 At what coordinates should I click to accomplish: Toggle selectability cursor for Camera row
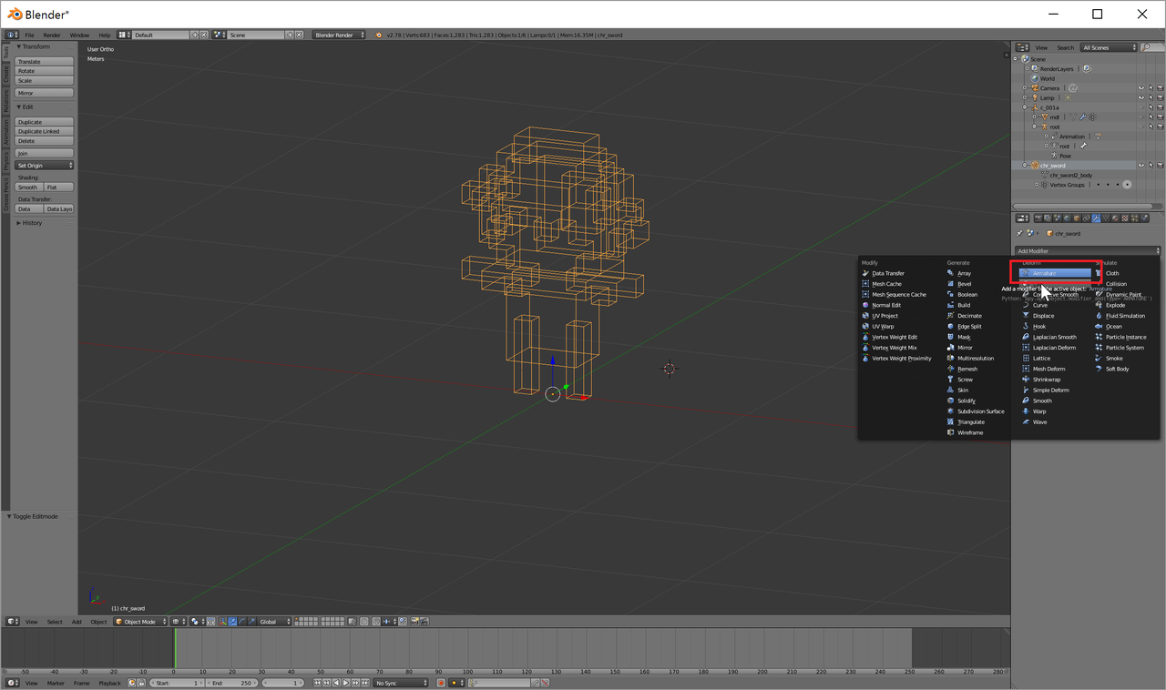coord(1151,88)
